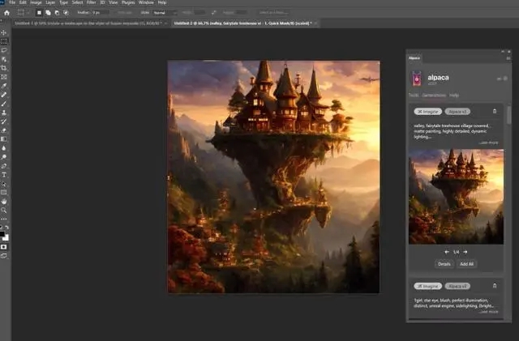
Task: Delete the star eye girl generation
Action: coord(495,286)
